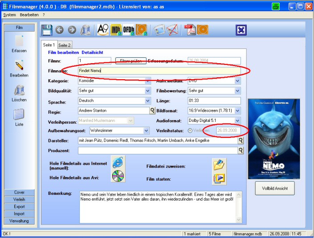Click Internet Explorer icon to fetch film details

(x=118, y=162)
